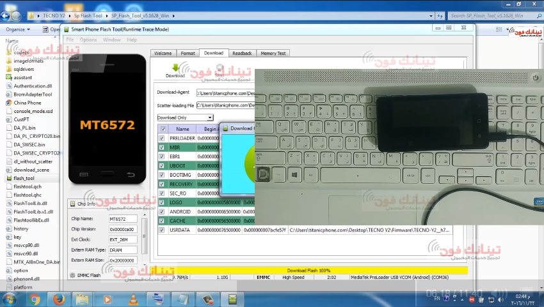544x307 pixels.
Task: Expand the Sp Flash Tool breadcrumb arrow
Action: pos(107,16)
